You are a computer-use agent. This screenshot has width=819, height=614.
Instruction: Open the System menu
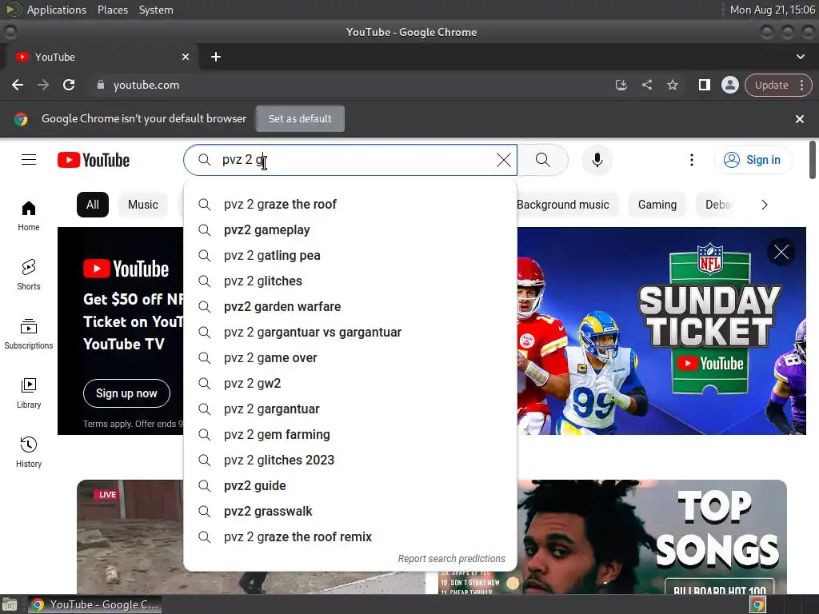(156, 10)
